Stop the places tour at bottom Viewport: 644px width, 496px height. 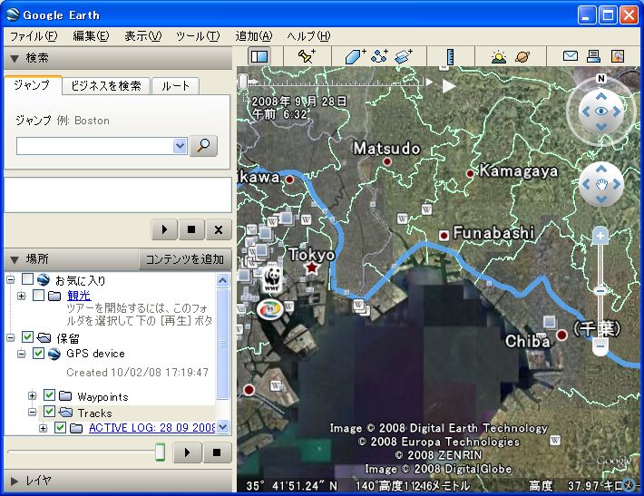click(x=217, y=452)
